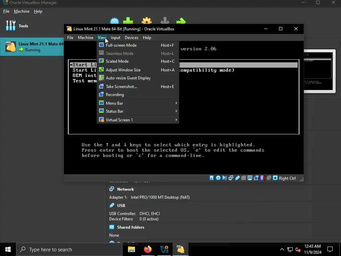Click the USB section icon in details pane
This screenshot has width=341, height=256.
(112, 205)
